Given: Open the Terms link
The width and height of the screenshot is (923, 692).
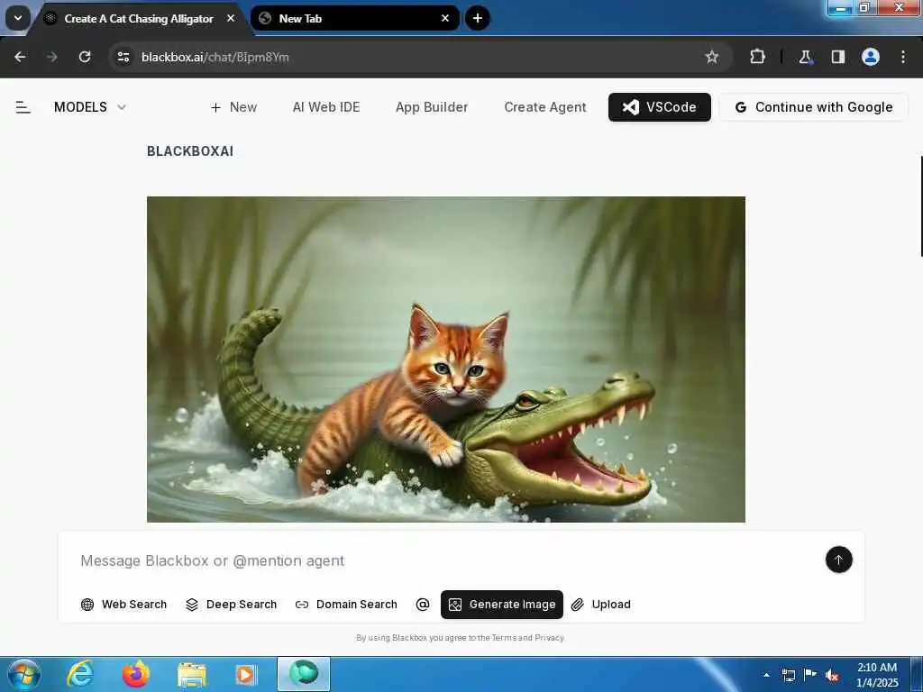Looking at the screenshot, I should click(x=504, y=638).
